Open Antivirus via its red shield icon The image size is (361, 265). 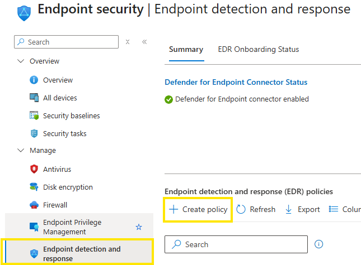point(34,170)
